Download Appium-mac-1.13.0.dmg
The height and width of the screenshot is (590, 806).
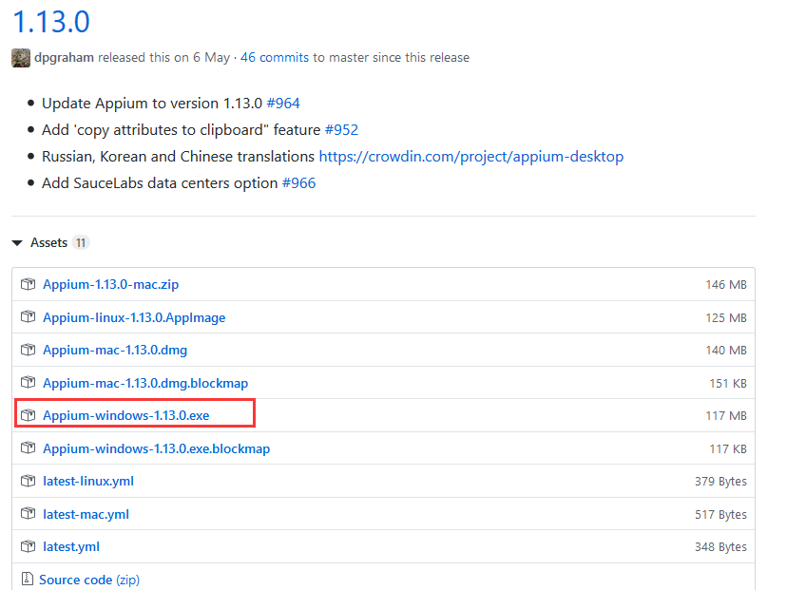[115, 350]
